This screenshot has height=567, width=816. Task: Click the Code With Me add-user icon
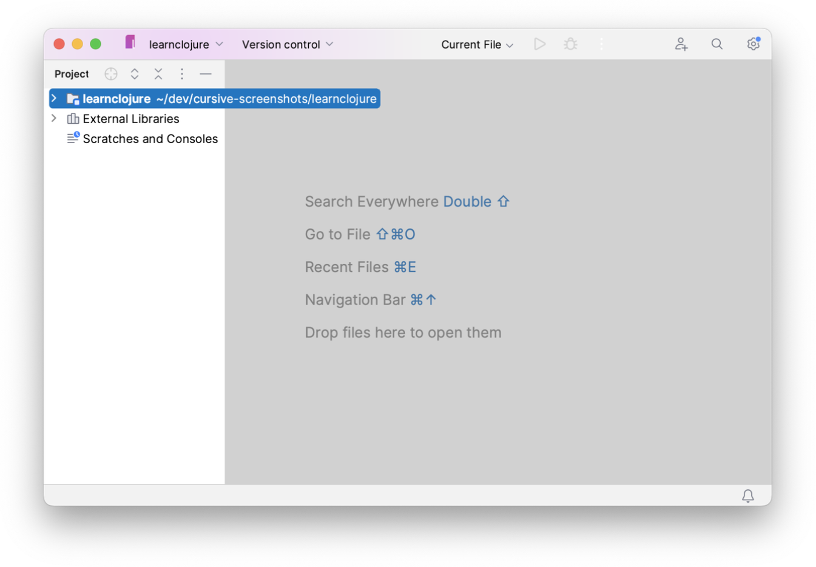click(x=681, y=44)
